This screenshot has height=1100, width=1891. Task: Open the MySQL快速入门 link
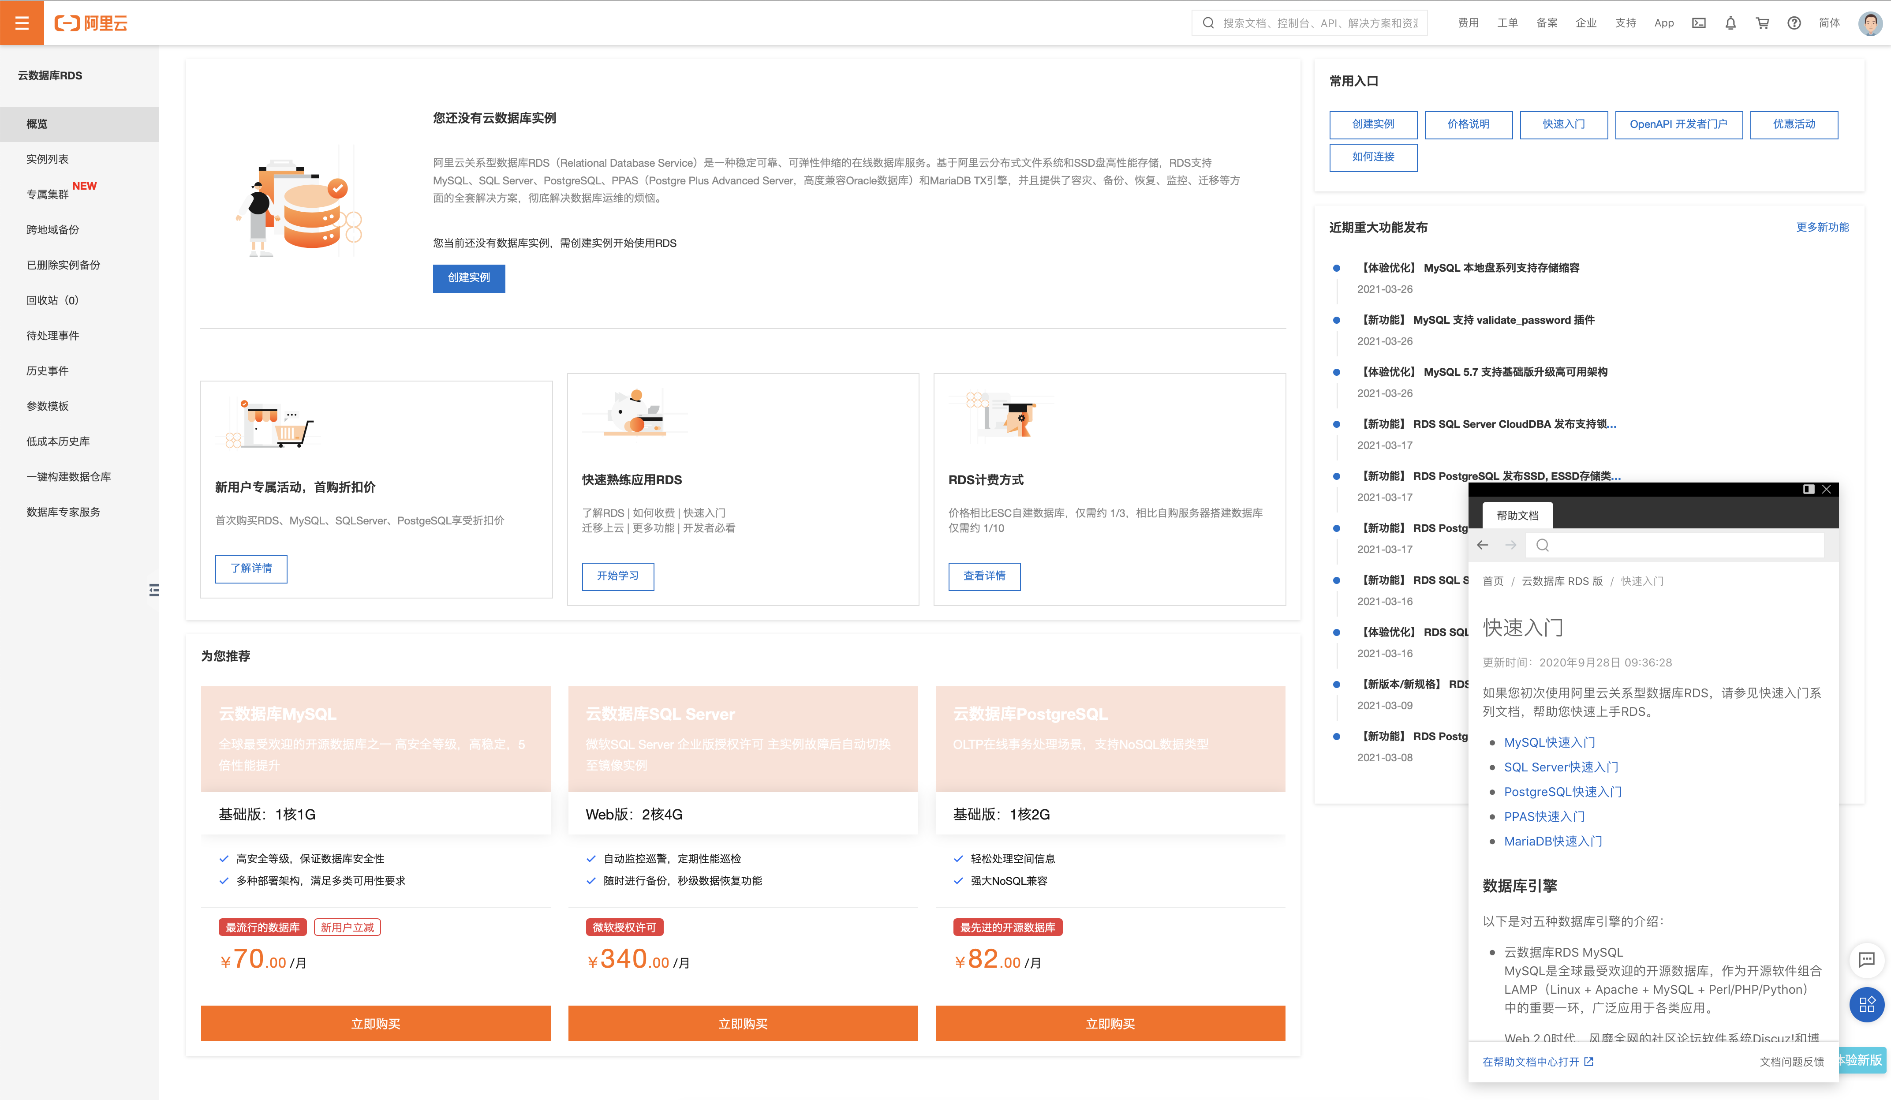point(1550,742)
